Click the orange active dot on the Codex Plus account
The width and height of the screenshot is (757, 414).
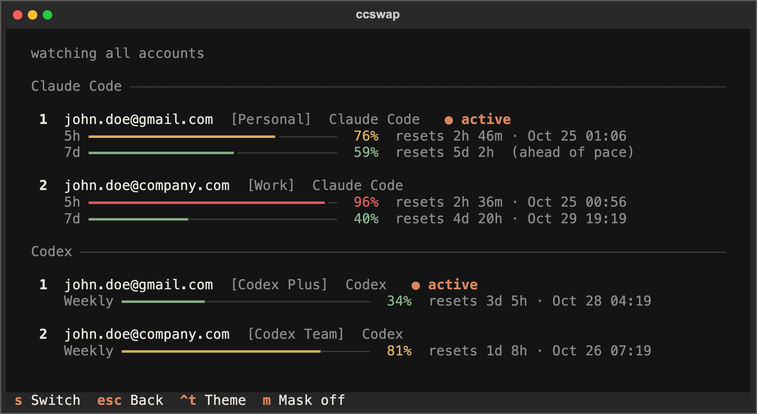tap(415, 286)
